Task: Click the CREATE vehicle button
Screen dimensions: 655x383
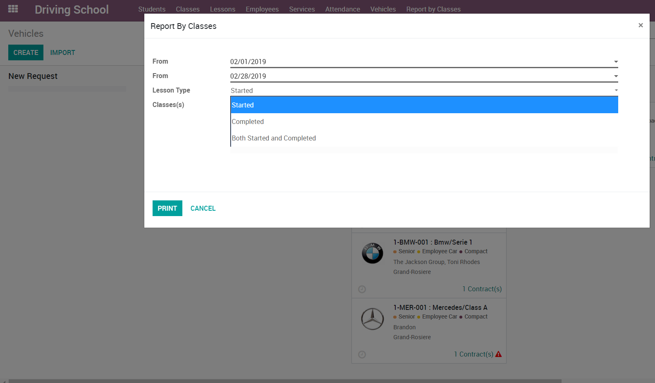Action: coord(26,52)
